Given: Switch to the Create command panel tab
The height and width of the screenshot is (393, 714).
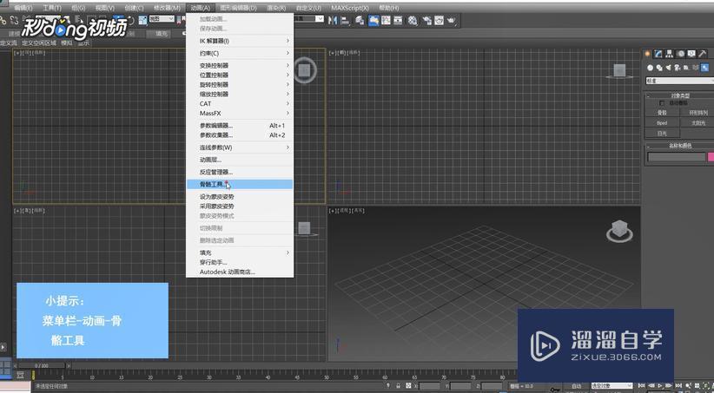Looking at the screenshot, I should coord(647,54).
